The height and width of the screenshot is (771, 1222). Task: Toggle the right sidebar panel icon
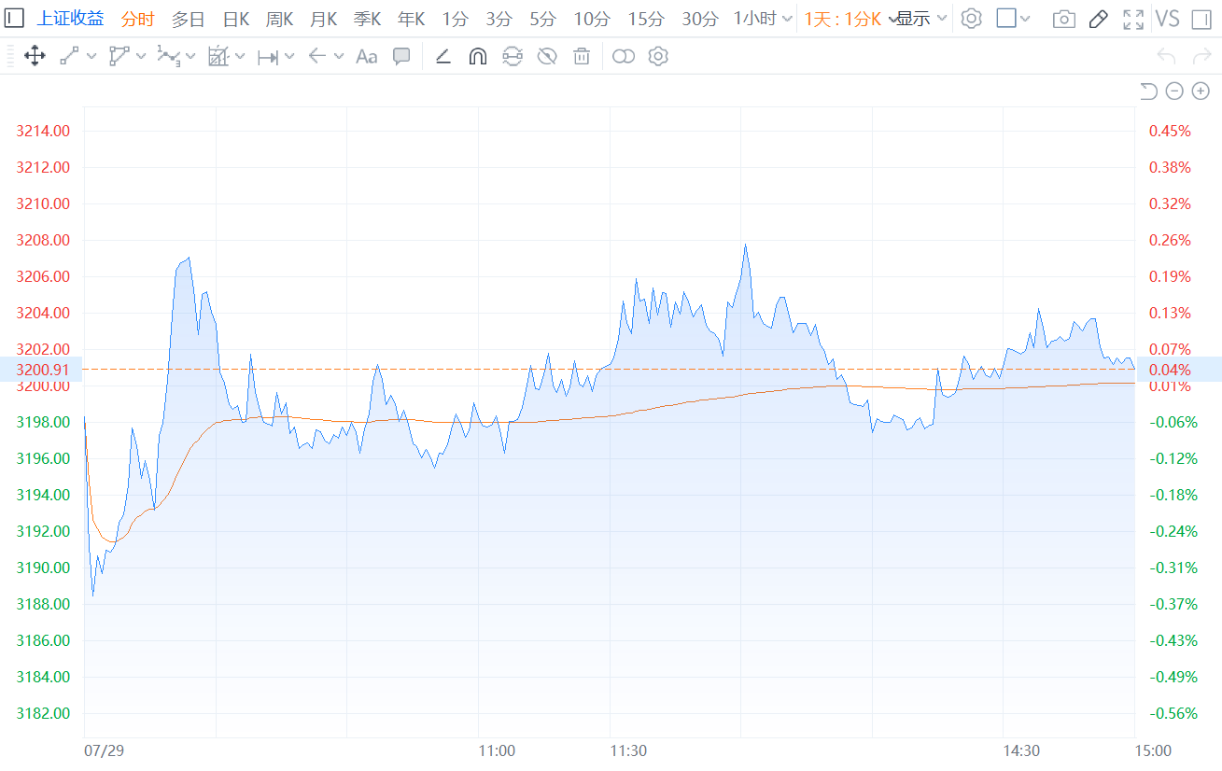pos(1202,19)
